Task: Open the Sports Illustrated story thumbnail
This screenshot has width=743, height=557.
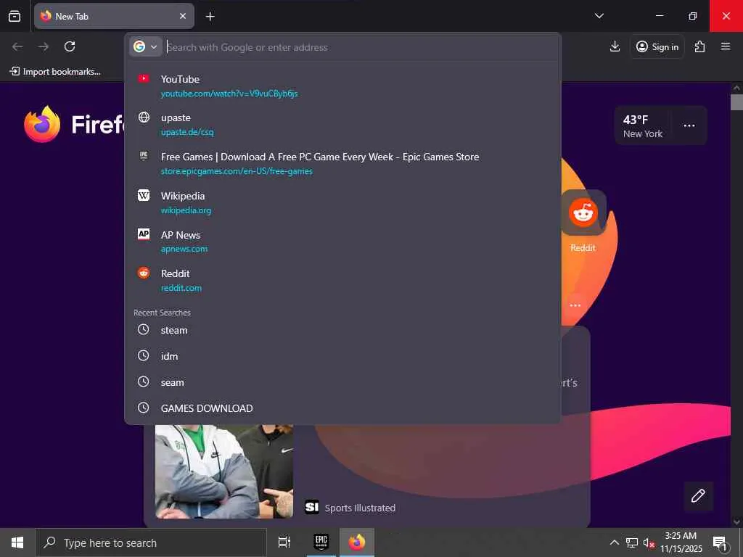Action: click(224, 471)
